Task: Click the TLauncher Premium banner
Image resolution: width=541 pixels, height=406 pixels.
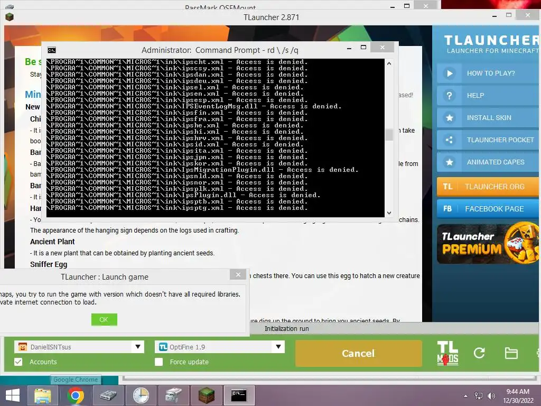Action: coord(488,244)
